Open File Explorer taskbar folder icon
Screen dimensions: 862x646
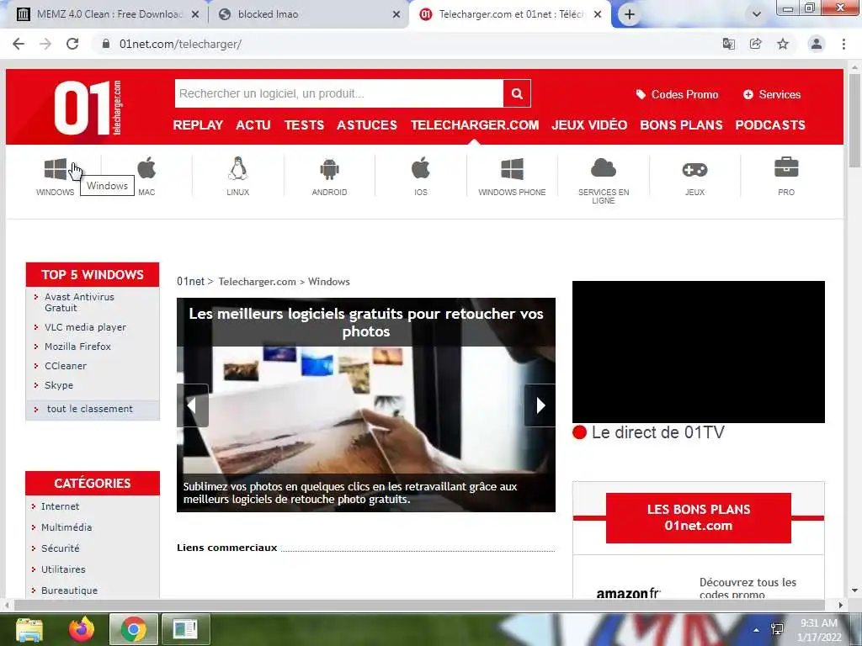[x=29, y=629]
